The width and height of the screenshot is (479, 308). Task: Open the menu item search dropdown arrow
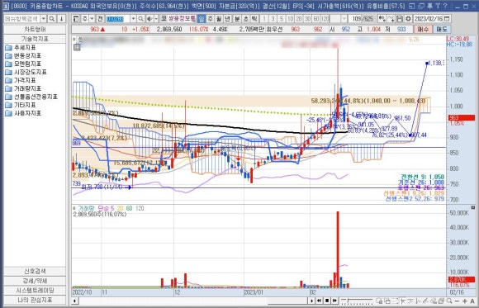click(44, 19)
